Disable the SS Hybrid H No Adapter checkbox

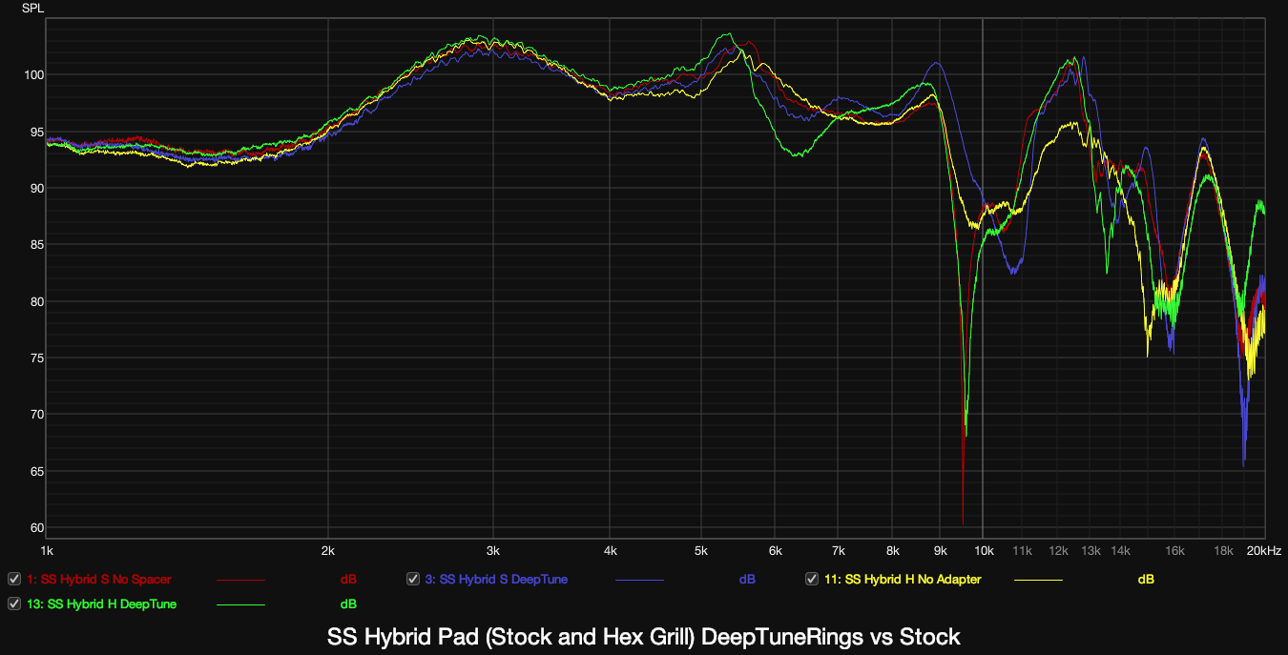tap(812, 579)
